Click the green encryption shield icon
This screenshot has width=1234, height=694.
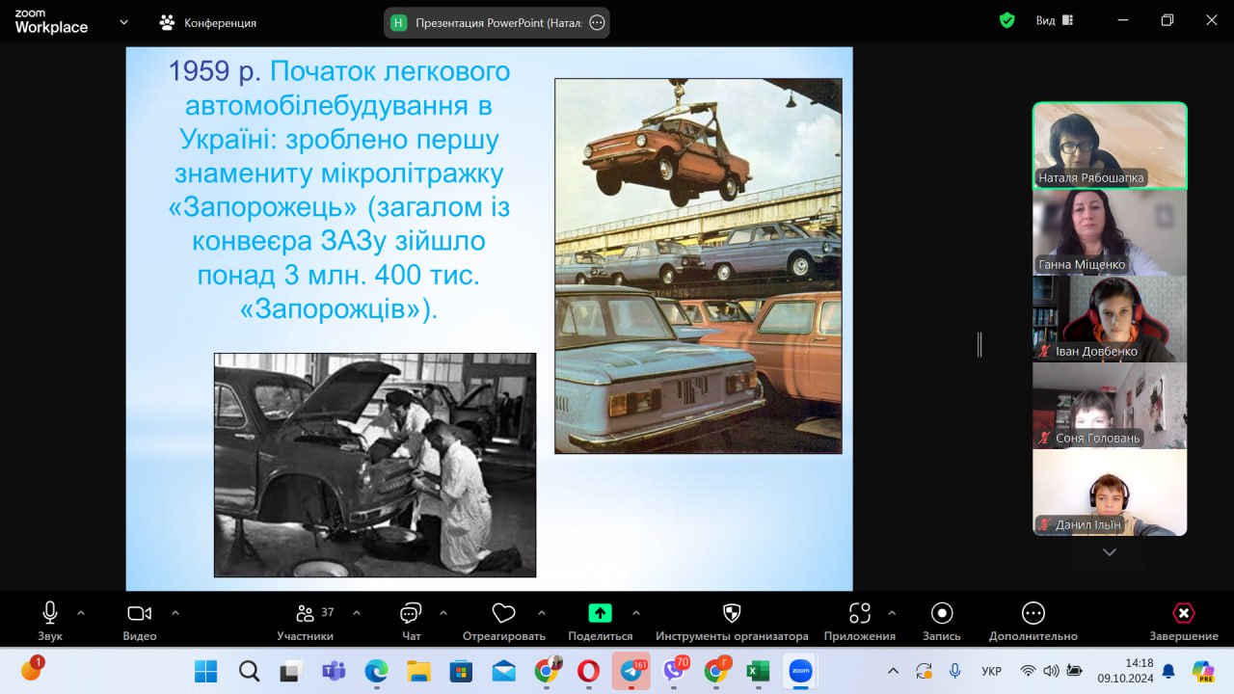pos(1007,20)
